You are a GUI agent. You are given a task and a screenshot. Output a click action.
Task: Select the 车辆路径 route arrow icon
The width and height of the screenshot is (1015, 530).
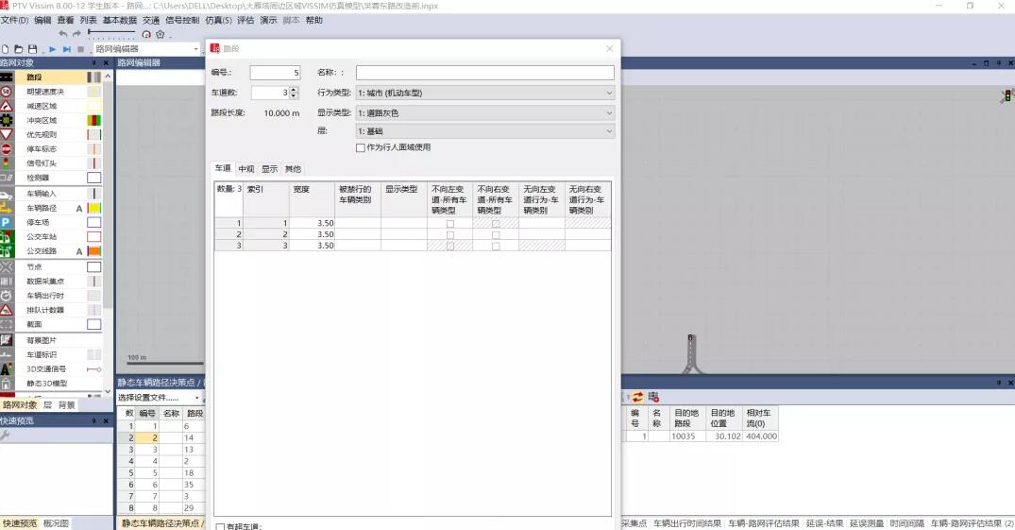click(x=7, y=208)
